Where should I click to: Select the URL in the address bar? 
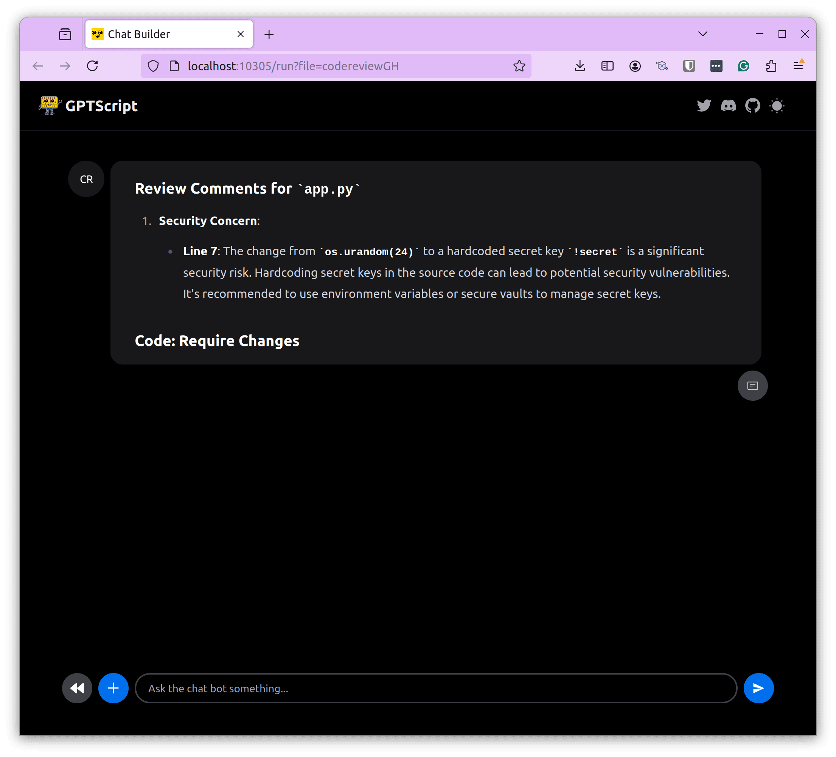293,66
